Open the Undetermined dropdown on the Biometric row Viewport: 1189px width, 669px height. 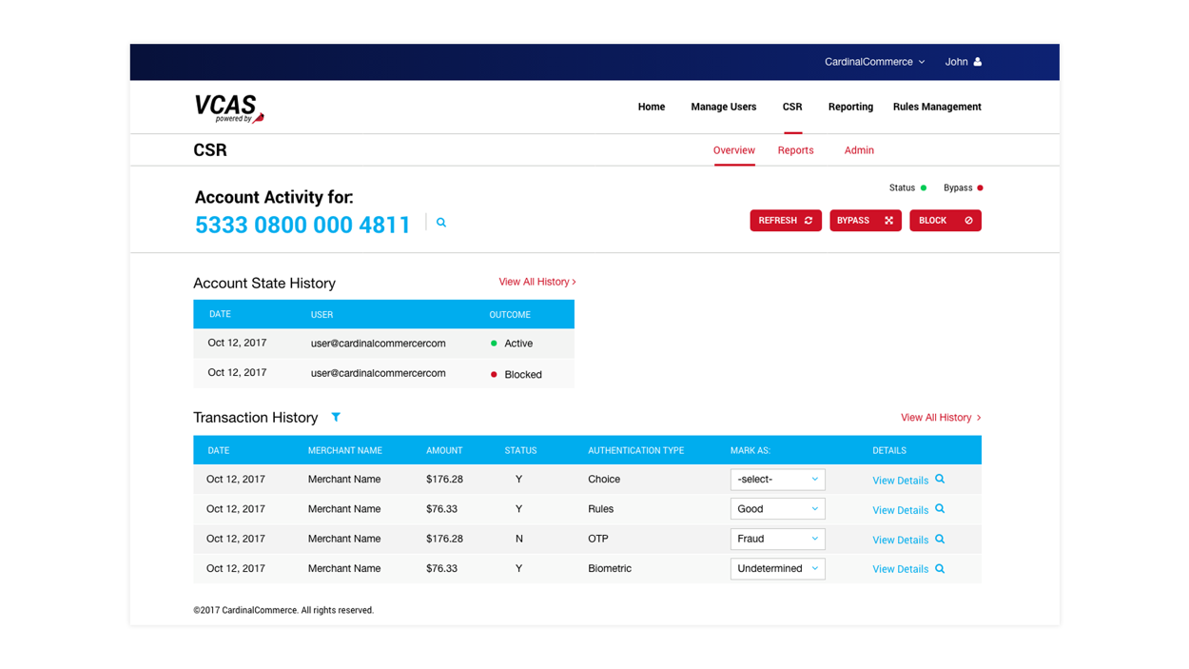coord(777,568)
